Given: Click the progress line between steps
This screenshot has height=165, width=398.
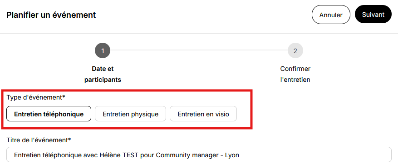Looking at the screenshot, I should pos(199,50).
